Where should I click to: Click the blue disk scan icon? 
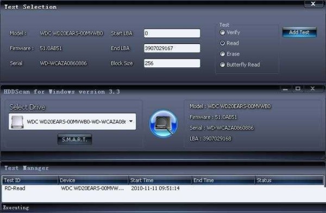coord(164,123)
